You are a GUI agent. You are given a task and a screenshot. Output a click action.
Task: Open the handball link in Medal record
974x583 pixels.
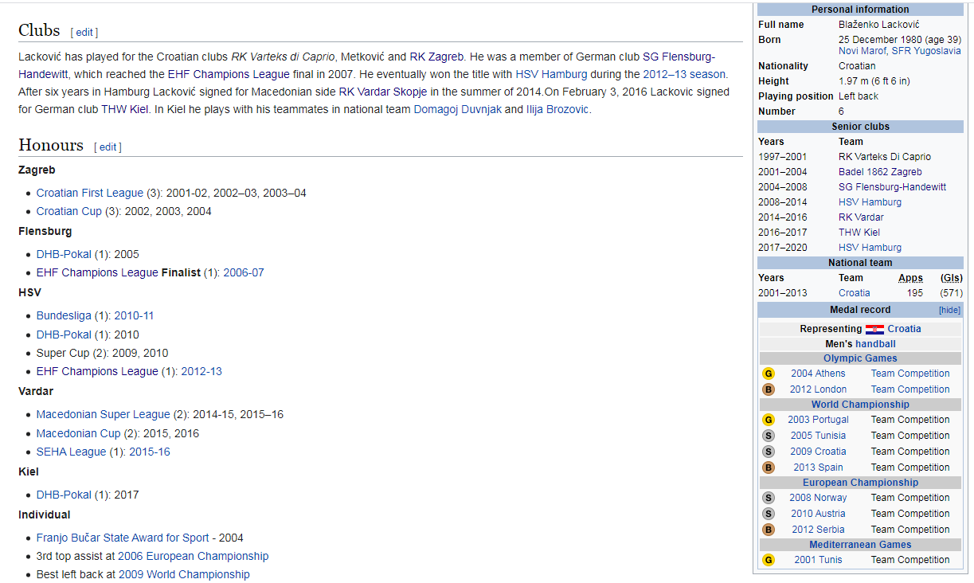pyautogui.click(x=876, y=344)
